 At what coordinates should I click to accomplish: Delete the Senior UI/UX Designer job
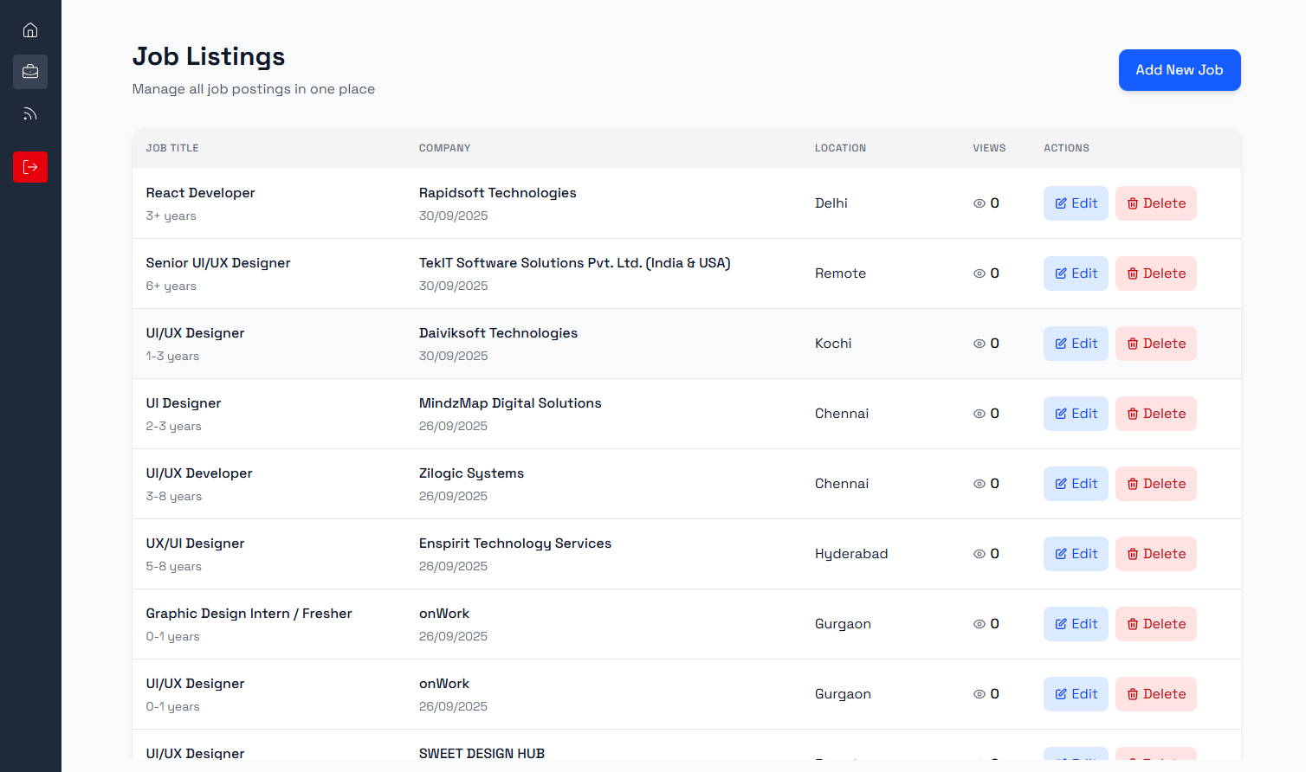1156,273
